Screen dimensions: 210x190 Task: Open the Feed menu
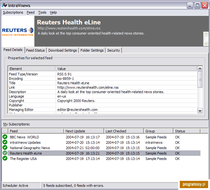coord(31,12)
